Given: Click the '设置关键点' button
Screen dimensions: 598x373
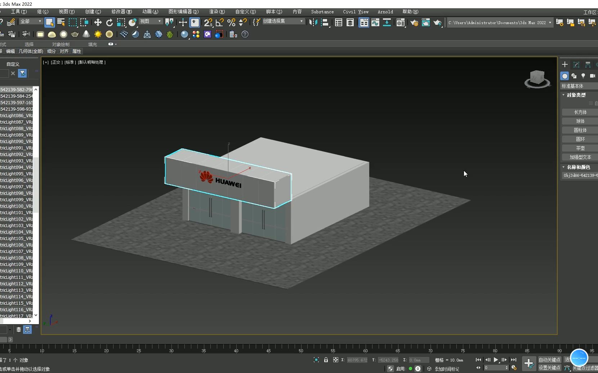Looking at the screenshot, I should 549,368.
